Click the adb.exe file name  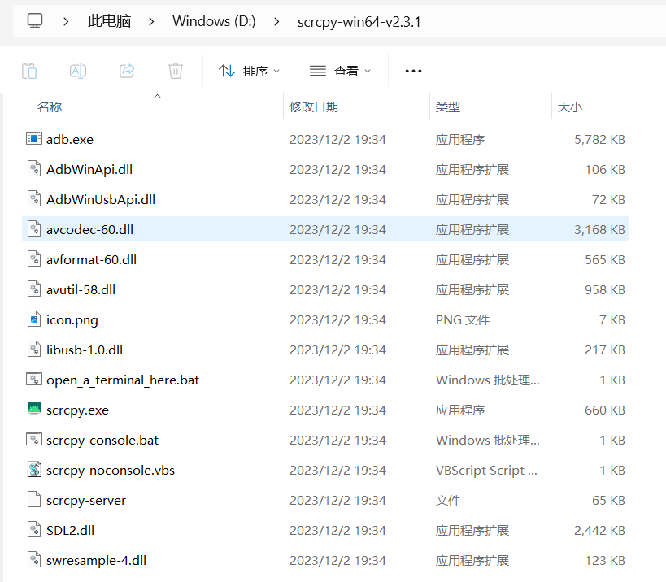click(x=70, y=140)
